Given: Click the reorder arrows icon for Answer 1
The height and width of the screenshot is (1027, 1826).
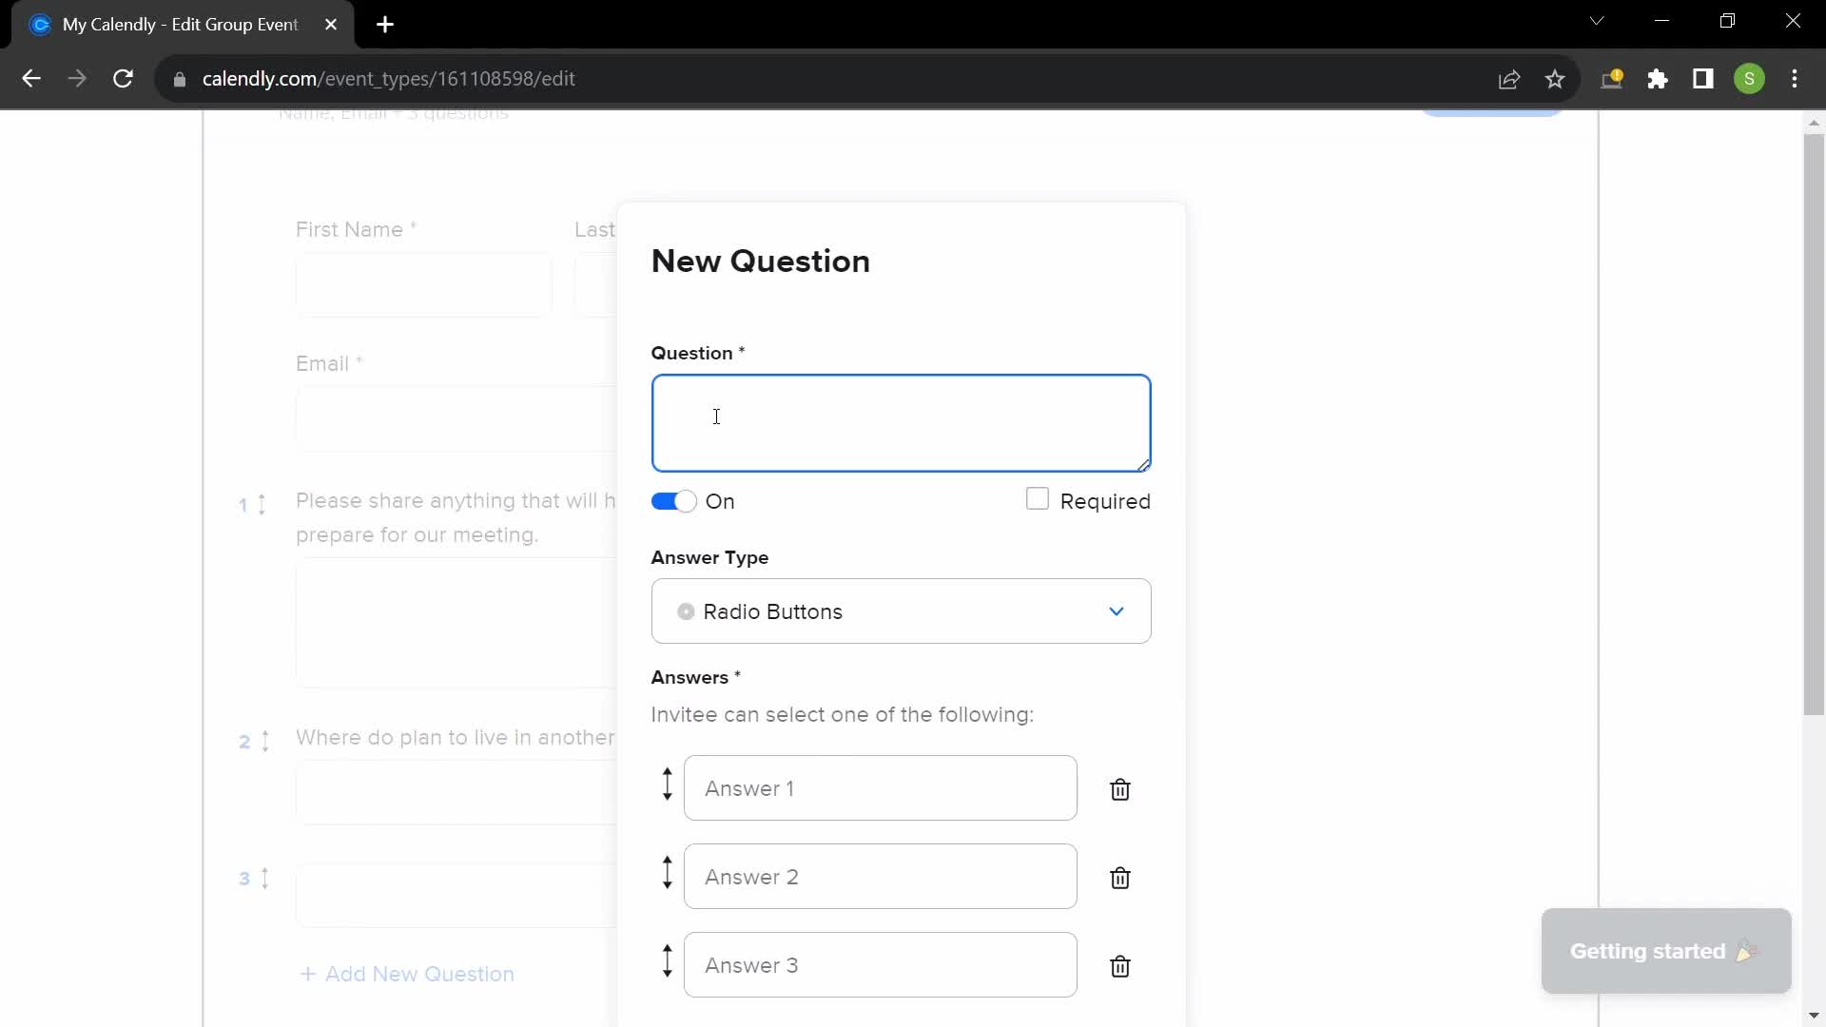Looking at the screenshot, I should click(665, 786).
